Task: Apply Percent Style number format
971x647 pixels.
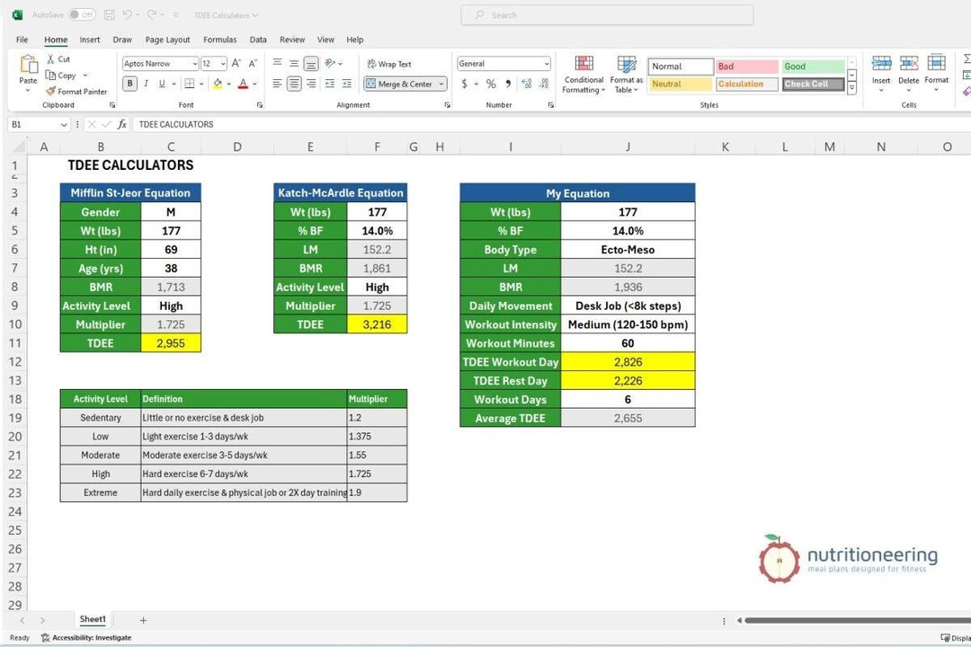Action: click(490, 83)
